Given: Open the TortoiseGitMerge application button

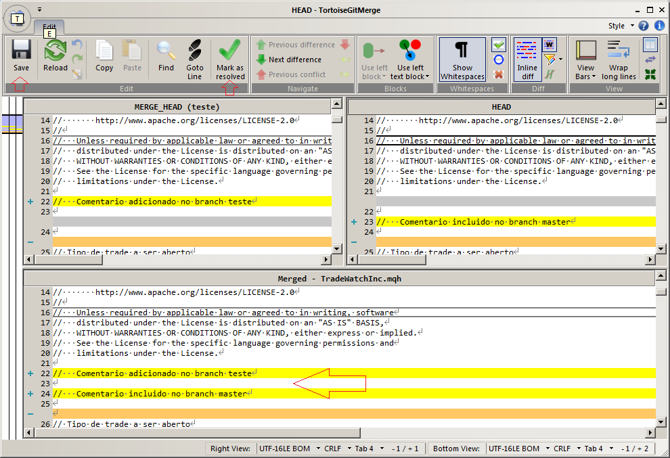Looking at the screenshot, I should click(17, 18).
